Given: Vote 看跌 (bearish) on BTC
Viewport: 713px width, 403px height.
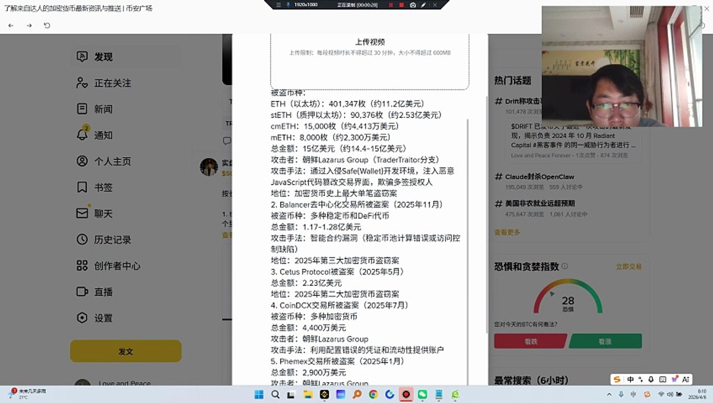Looking at the screenshot, I should pyautogui.click(x=530, y=341).
